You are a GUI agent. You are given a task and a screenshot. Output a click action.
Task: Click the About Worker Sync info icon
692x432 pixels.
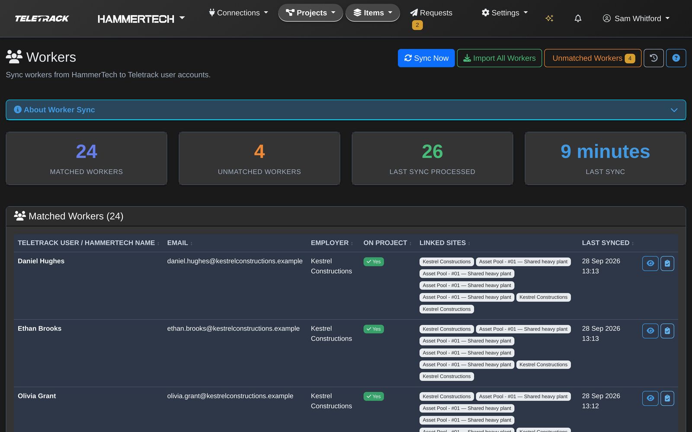coord(18,110)
